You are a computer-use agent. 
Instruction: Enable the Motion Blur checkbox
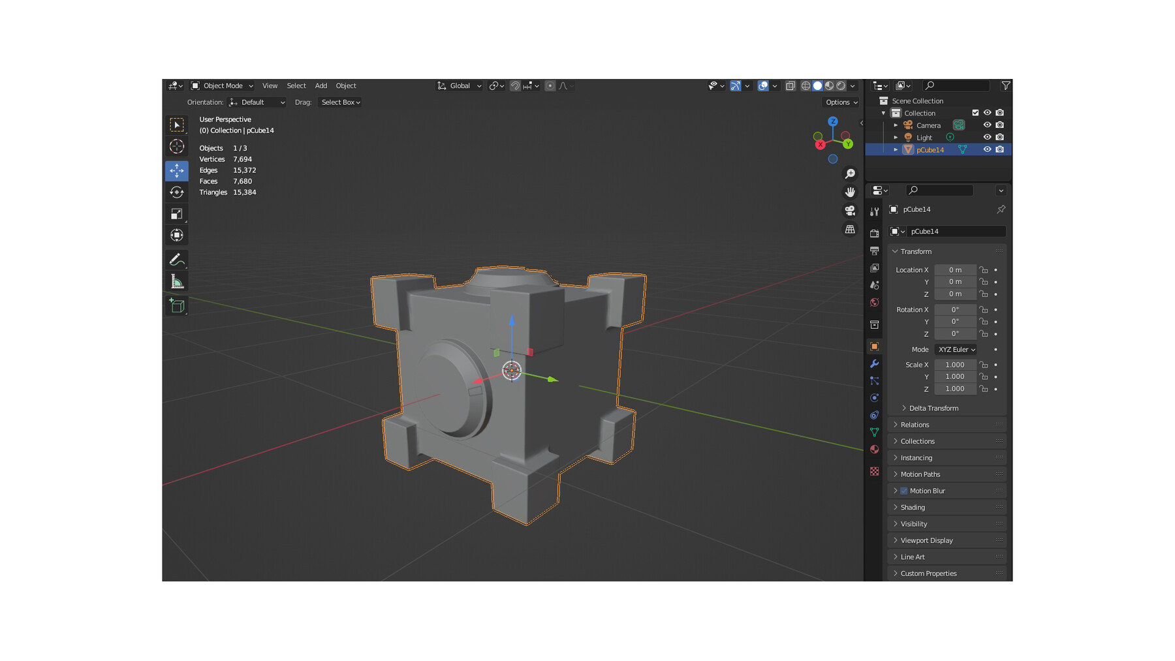tap(904, 491)
